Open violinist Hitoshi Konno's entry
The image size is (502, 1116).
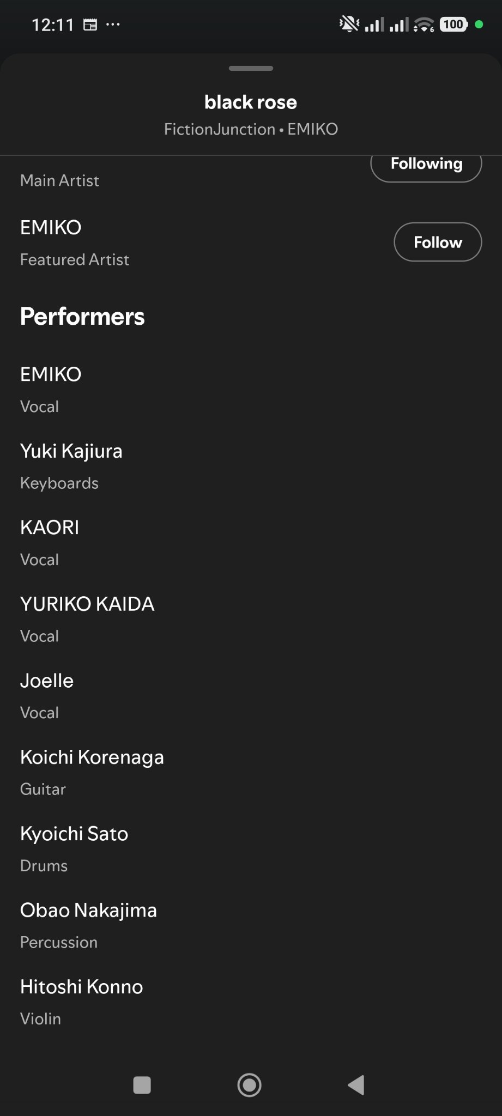[82, 987]
